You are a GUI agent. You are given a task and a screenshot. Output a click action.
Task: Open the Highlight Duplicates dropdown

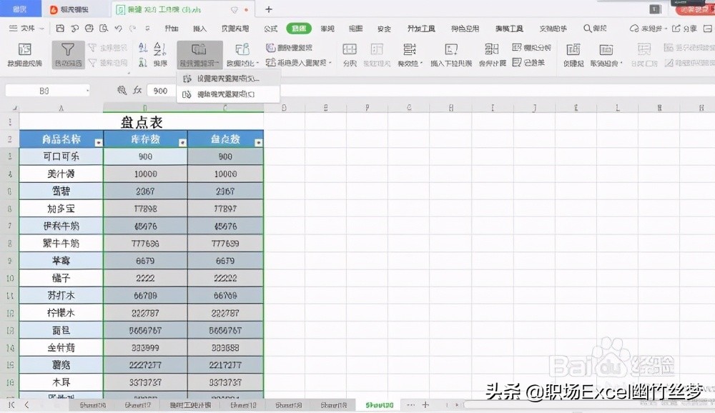pos(199,56)
